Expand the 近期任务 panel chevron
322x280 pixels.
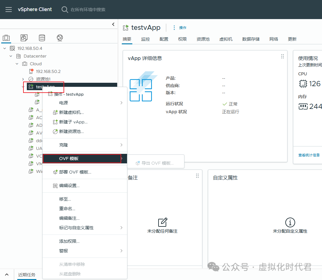(x=7, y=275)
